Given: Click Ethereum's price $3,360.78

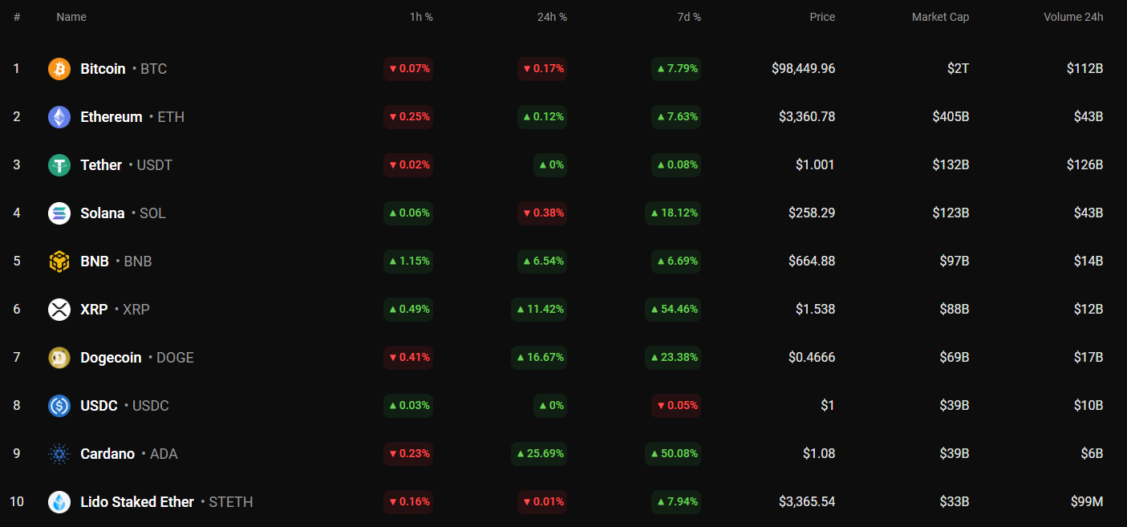Looking at the screenshot, I should coord(807,117).
